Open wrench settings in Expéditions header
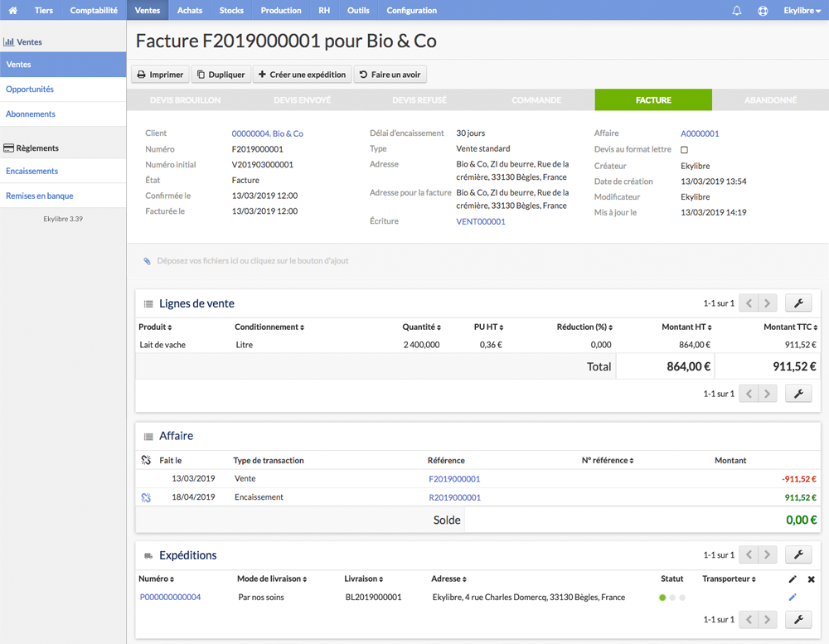The width and height of the screenshot is (829, 644). [798, 554]
